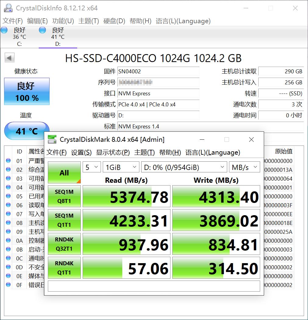Click the 41 °C temperature badge

pos(27,131)
